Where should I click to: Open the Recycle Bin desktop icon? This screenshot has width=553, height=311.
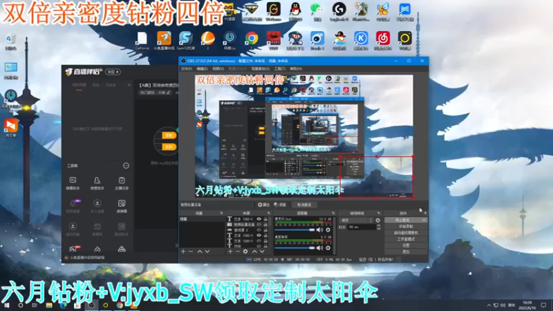[x=10, y=41]
